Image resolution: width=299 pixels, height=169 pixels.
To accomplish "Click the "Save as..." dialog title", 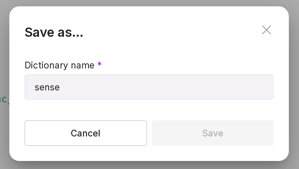I will coord(54,32).
